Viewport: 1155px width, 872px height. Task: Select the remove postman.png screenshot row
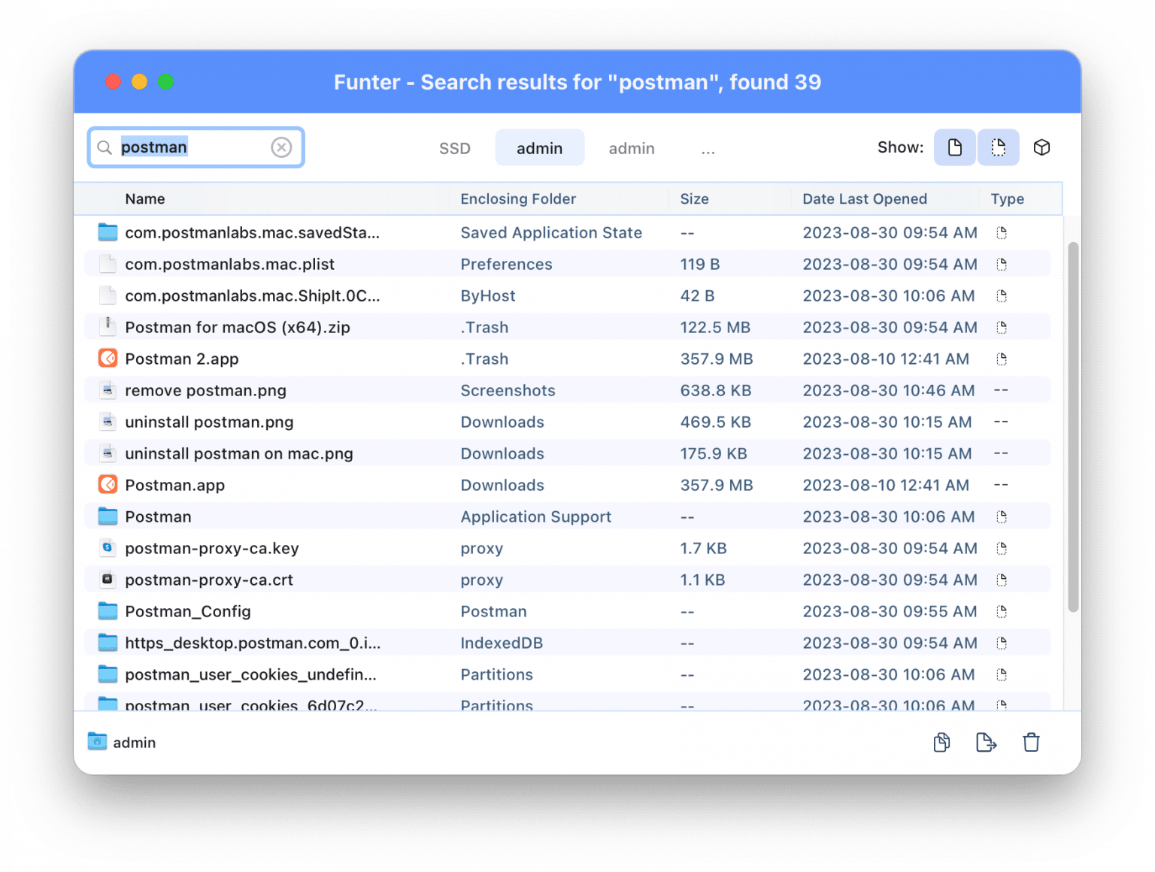(x=205, y=390)
